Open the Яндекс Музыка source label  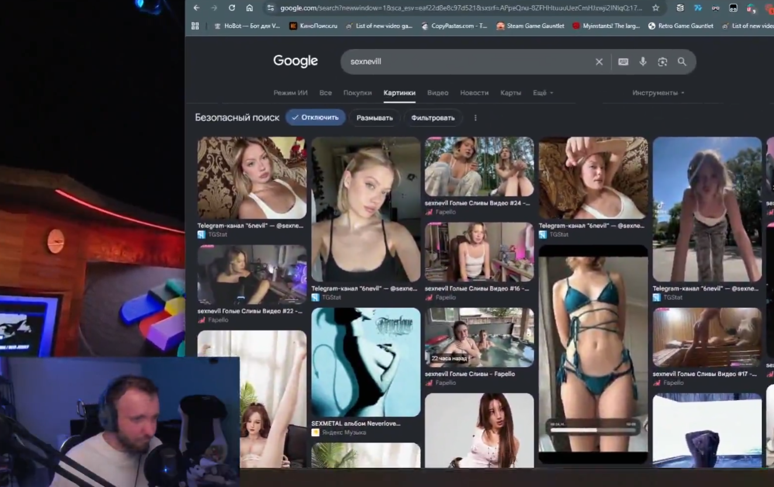344,432
